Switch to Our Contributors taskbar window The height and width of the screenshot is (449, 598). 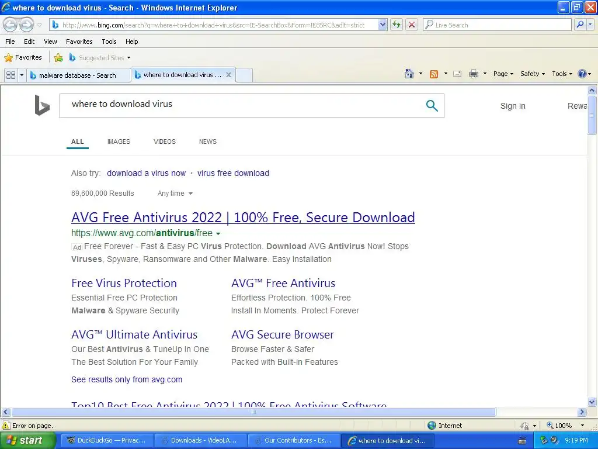pyautogui.click(x=294, y=441)
